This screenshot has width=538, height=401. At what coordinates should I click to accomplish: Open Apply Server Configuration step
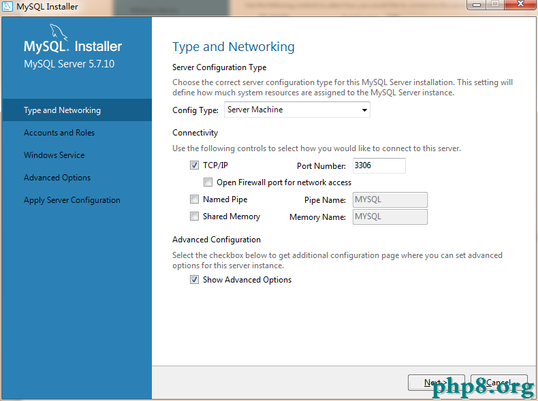coord(72,200)
